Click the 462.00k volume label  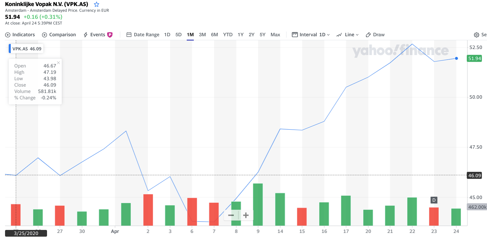click(477, 207)
